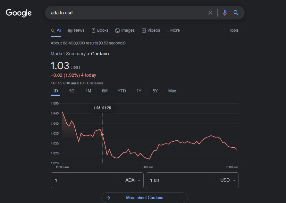Start voice search with the microphone icon

pos(225,13)
